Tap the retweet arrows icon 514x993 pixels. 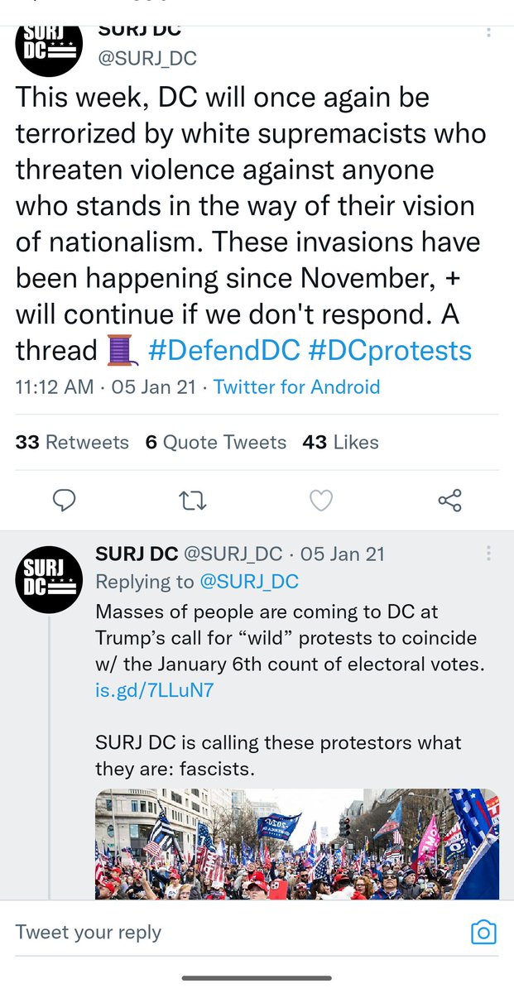193,500
